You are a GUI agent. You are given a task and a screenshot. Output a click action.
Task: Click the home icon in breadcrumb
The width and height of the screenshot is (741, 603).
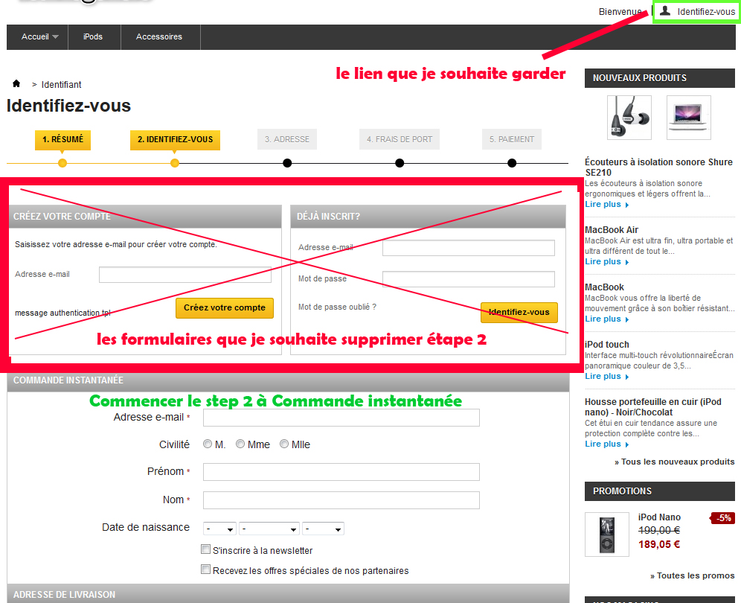tap(16, 83)
